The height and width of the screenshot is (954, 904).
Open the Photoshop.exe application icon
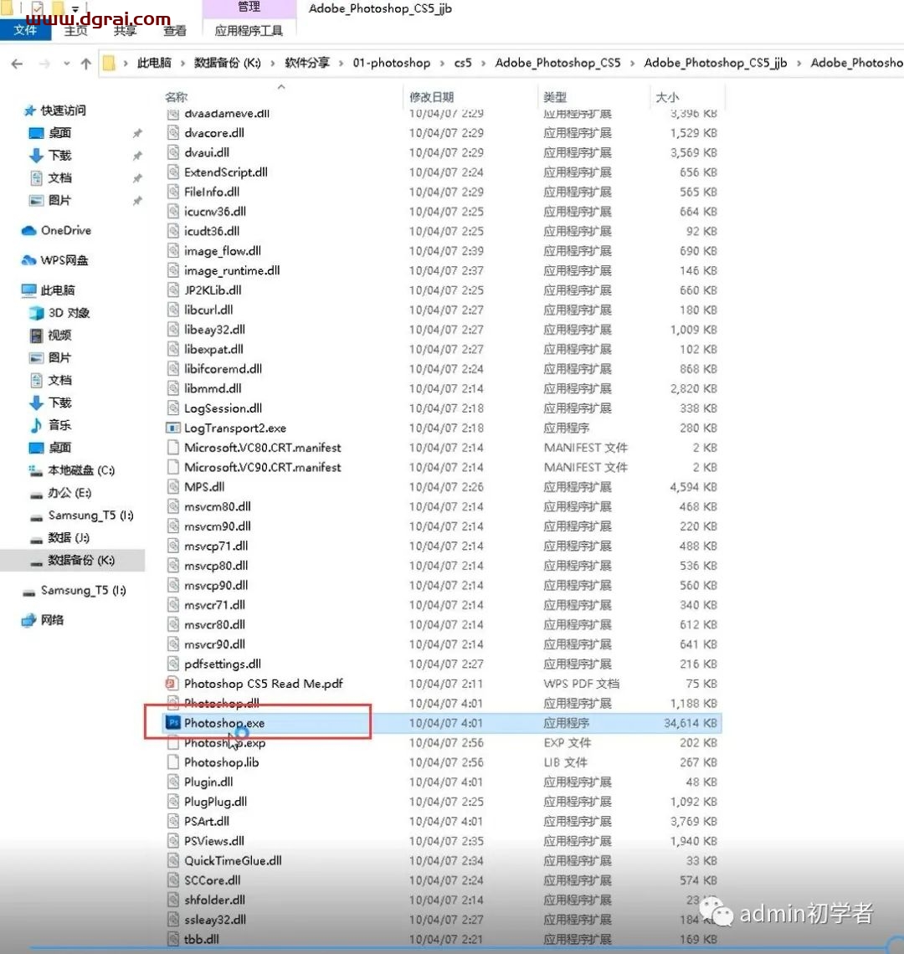click(174, 723)
